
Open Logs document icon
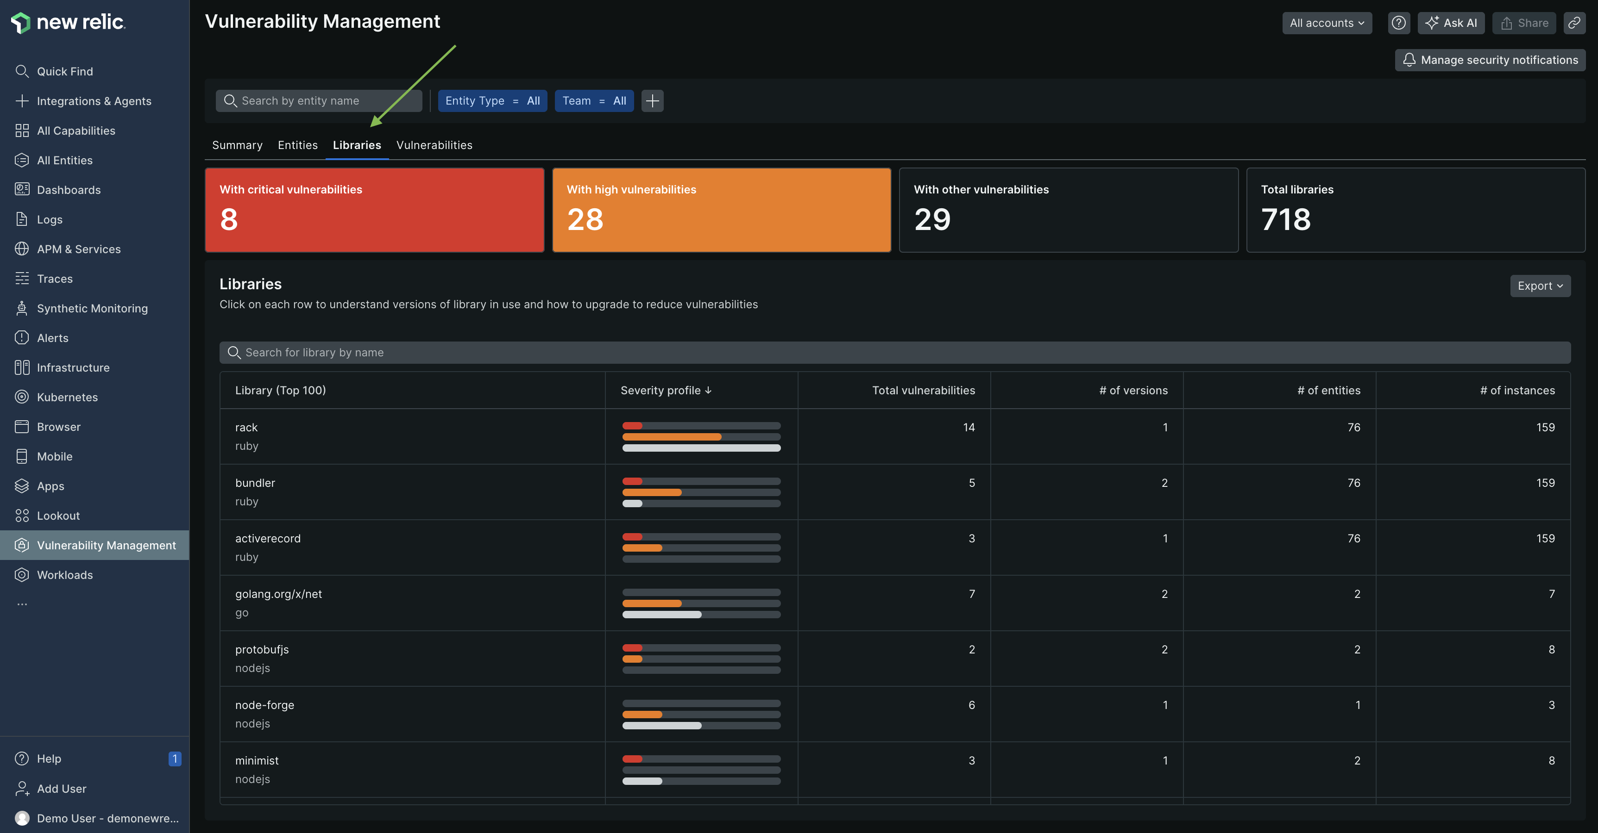[x=22, y=219]
